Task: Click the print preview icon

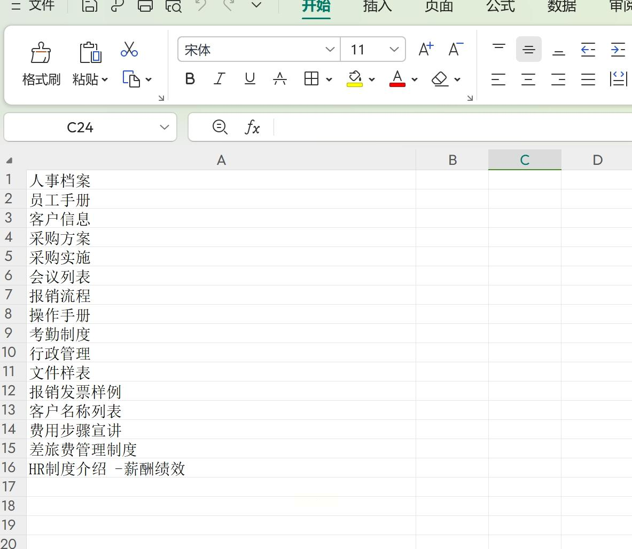Action: [x=174, y=6]
